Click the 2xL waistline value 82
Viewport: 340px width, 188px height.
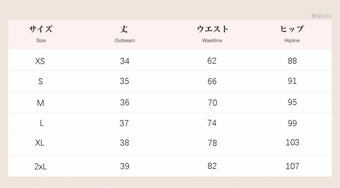212,166
